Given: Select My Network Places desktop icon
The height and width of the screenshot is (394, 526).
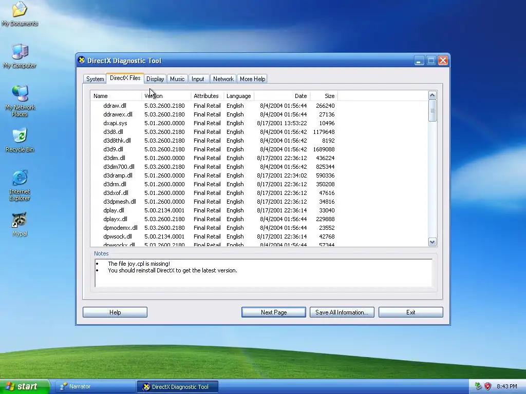Looking at the screenshot, I should click(20, 101).
